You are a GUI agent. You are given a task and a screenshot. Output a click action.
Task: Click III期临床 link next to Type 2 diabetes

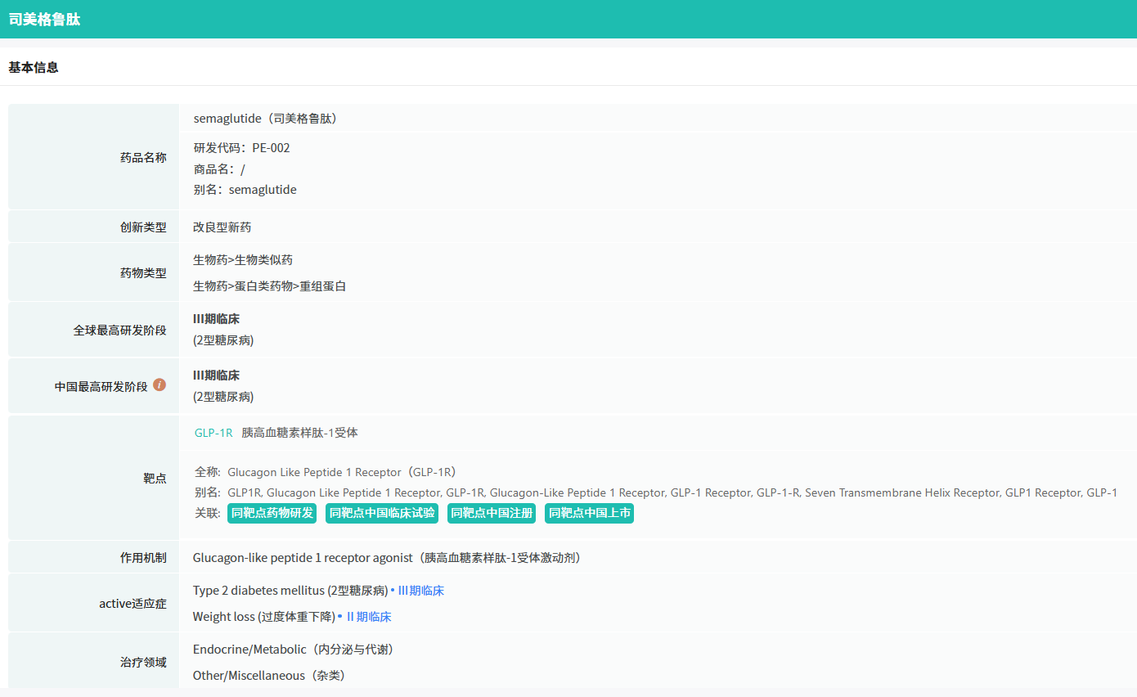coord(420,591)
